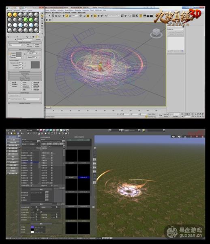This screenshot has height=244, width=210.
Task: Click Sample Type icon in Material Editor sidebar
Action: pos(42,13)
